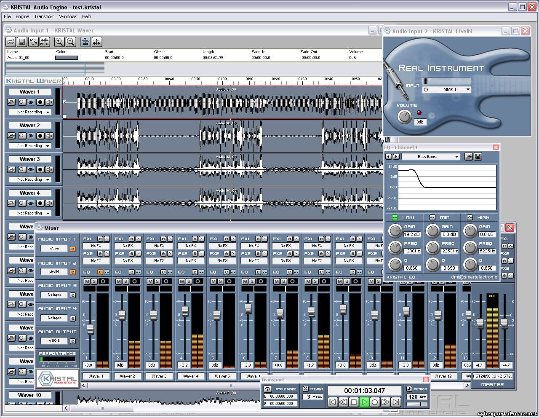Toggle speaker monitor on Waver 3 track
This screenshot has height=418, width=539.
point(50,169)
